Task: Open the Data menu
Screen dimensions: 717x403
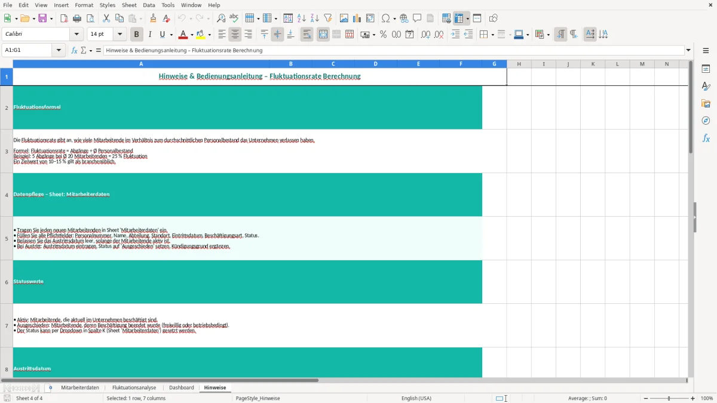Action: 149,5
